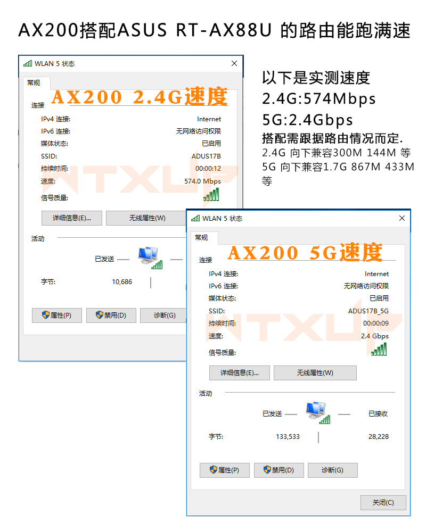
Task: Click the 字节: label in the front window
Action: pyautogui.click(x=216, y=437)
